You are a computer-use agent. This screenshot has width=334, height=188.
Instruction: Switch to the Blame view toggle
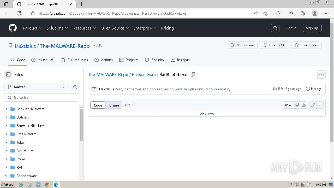pyautogui.click(x=114, y=105)
